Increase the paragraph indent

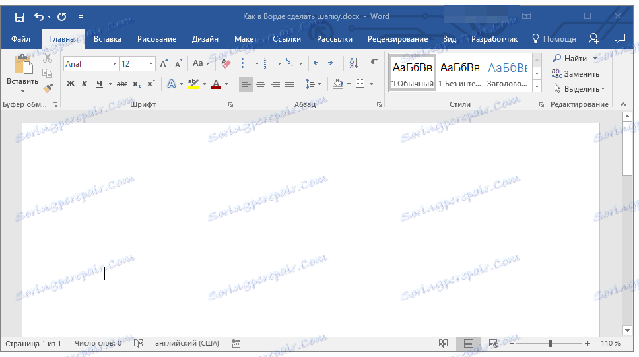tap(333, 63)
